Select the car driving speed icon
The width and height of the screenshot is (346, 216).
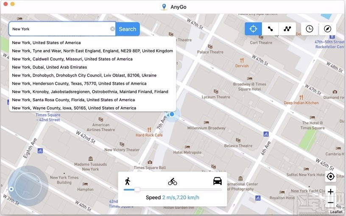click(x=218, y=181)
